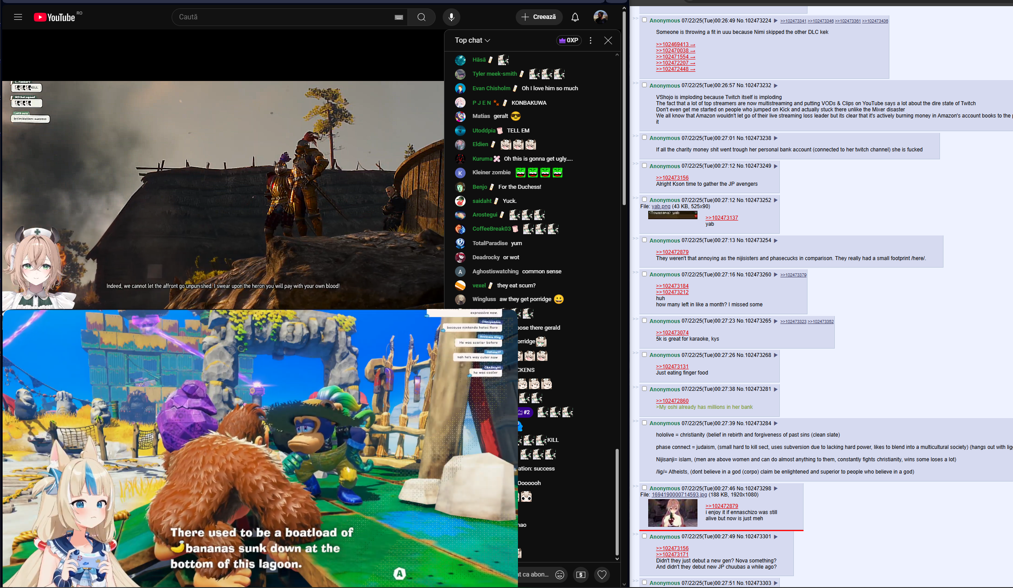Tick checkbox for post No.102473232
This screenshot has height=588, width=1013.
coord(645,85)
